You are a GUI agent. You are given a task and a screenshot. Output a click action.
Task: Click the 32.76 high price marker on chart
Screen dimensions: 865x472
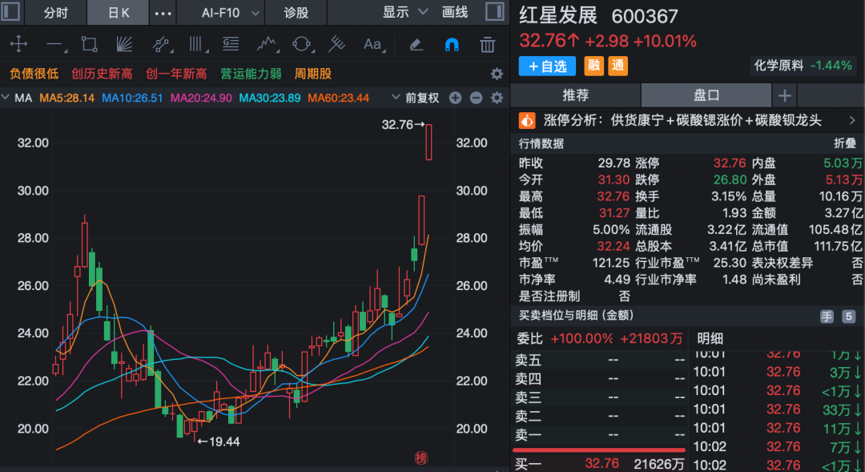pos(403,125)
